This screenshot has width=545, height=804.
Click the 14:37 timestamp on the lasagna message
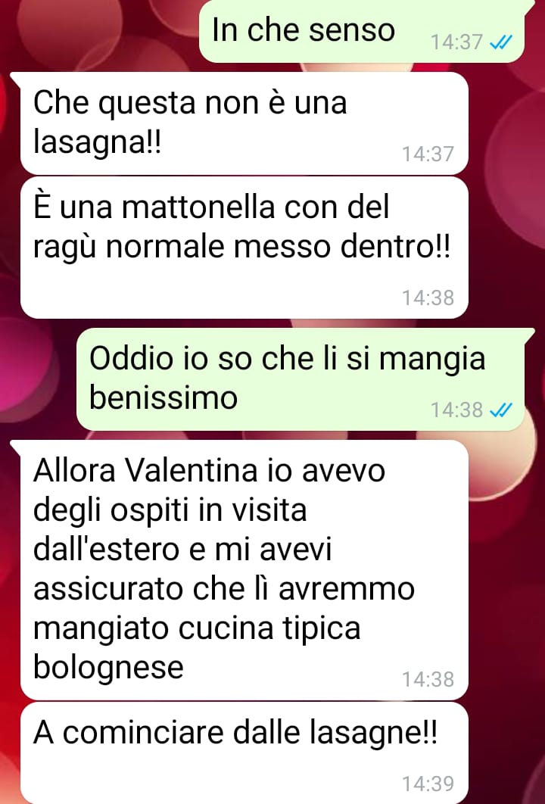coord(428,154)
